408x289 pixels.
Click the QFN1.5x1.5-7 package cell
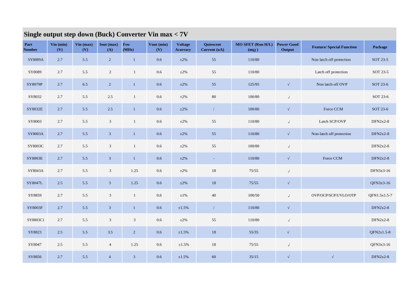pos(380,195)
